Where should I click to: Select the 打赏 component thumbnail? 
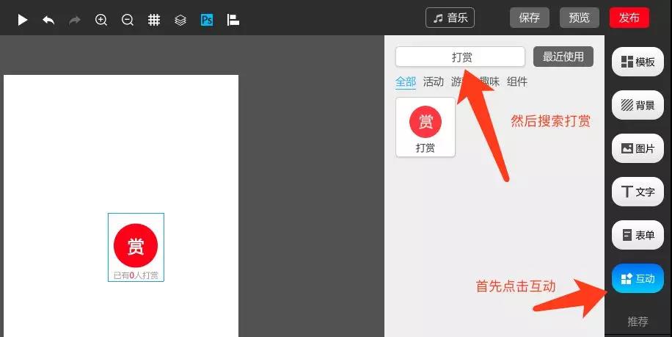coord(426,127)
